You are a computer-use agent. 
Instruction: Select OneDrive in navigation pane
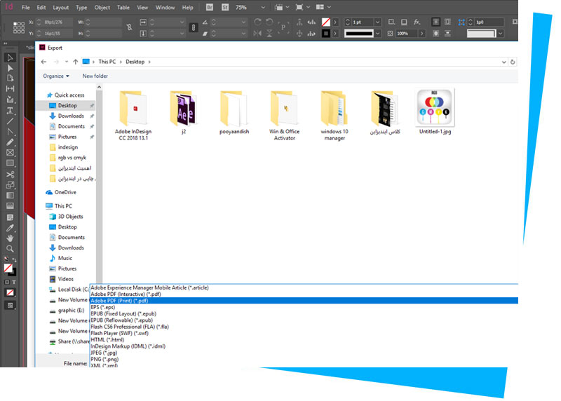[61, 193]
